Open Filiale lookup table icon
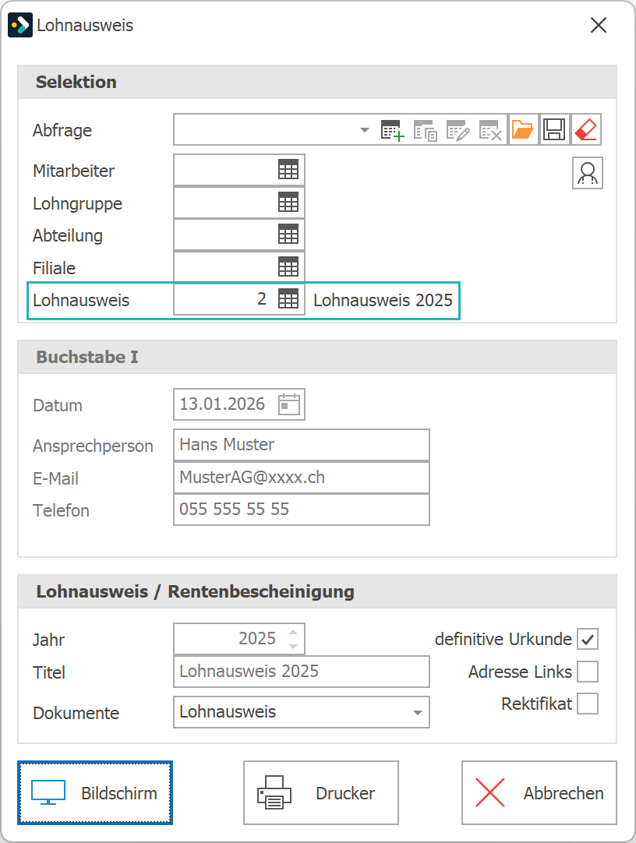This screenshot has width=636, height=843. pyautogui.click(x=288, y=266)
